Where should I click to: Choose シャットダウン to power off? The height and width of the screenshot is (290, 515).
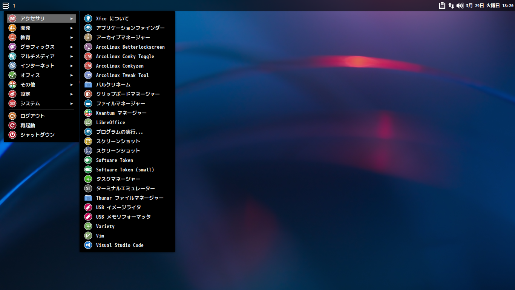click(41, 135)
